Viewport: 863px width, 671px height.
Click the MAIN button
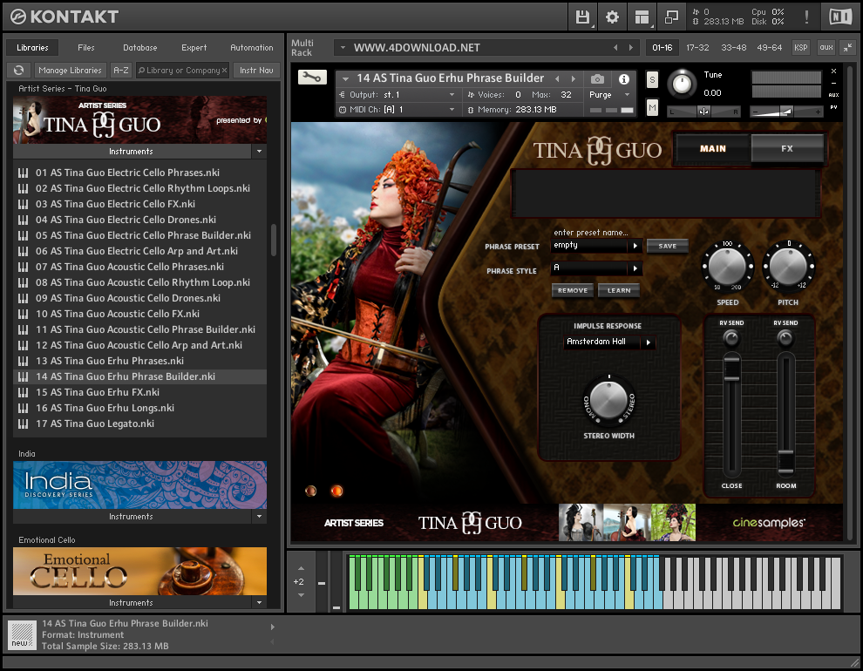[713, 148]
